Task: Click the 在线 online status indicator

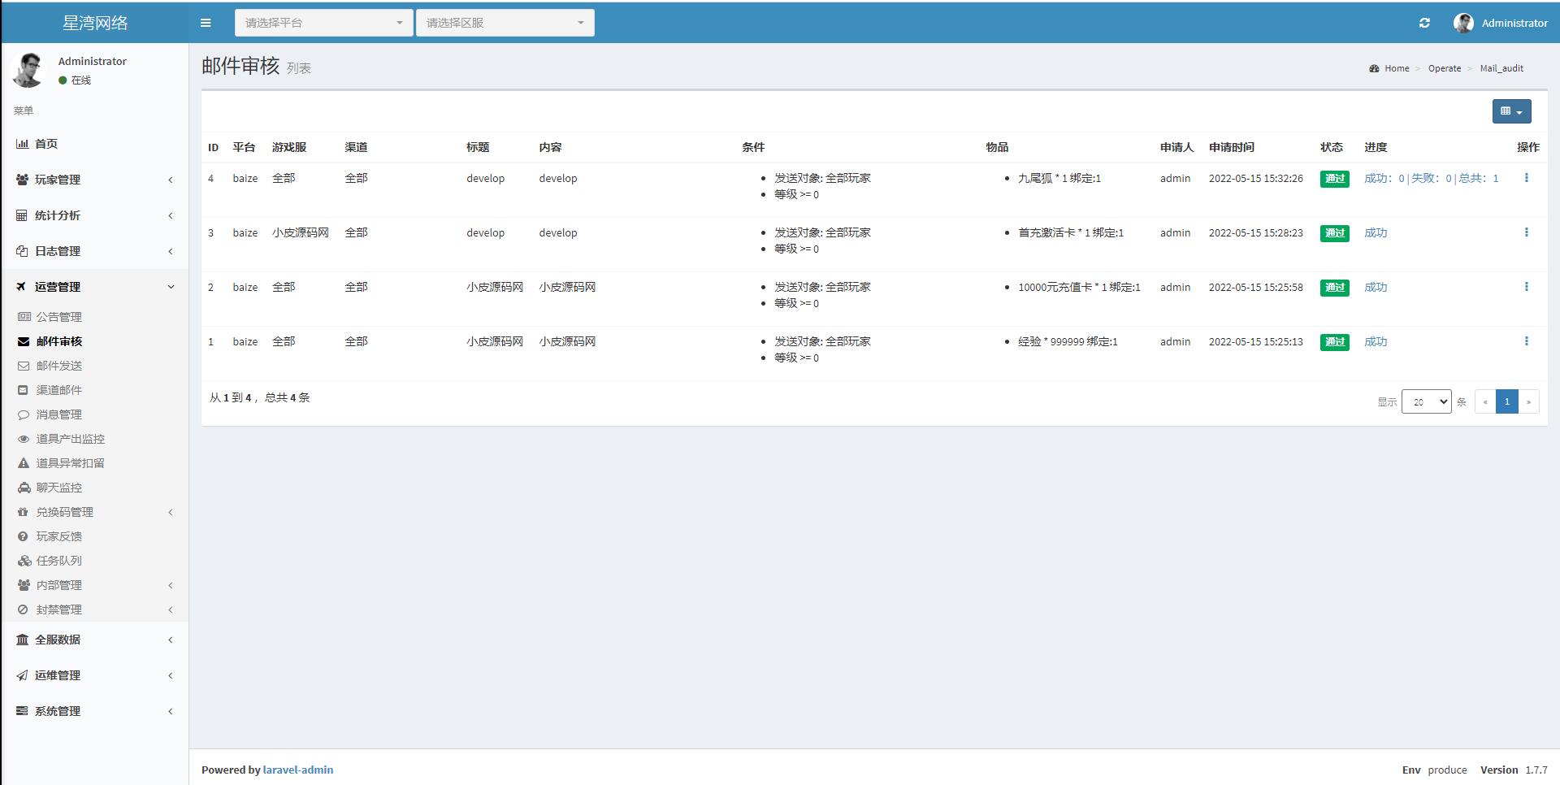Action: tap(76, 80)
